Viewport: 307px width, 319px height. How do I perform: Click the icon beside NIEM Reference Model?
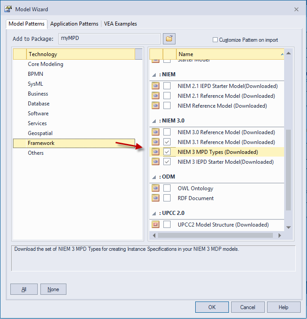click(x=155, y=106)
